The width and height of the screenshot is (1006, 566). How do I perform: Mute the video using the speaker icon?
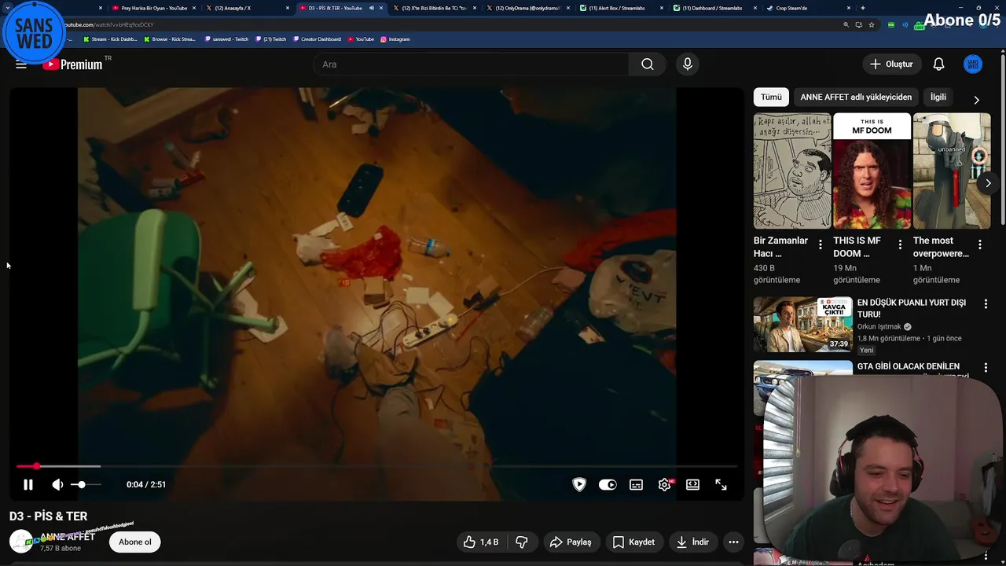[57, 485]
